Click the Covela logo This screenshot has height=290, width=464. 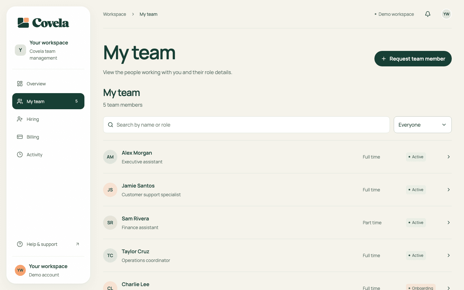[x=43, y=23]
